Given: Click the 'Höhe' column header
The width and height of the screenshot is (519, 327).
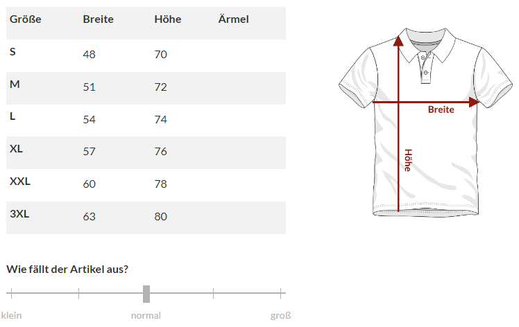Looking at the screenshot, I should 168,19.
